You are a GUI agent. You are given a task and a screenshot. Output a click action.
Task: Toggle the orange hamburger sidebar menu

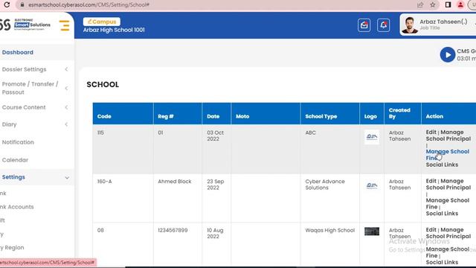pos(65,25)
